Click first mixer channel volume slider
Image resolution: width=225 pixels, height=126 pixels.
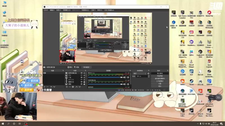coord(105,77)
